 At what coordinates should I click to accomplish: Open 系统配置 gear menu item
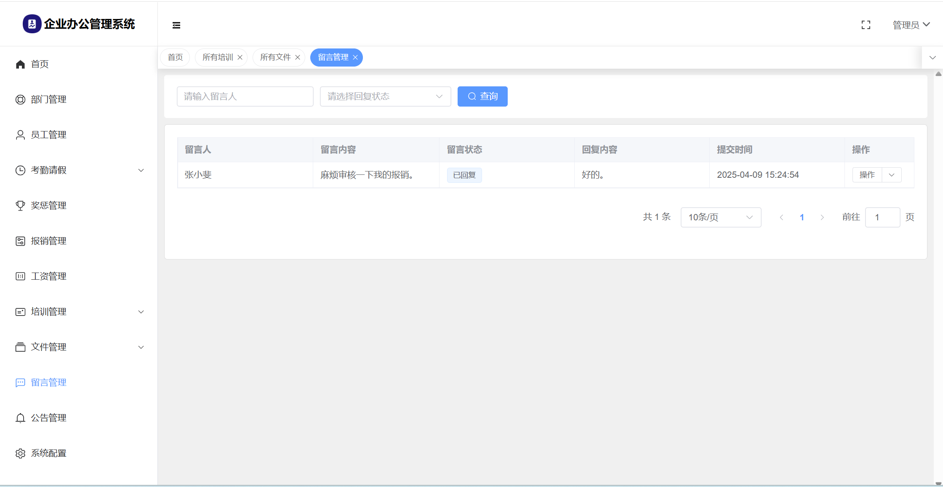pyautogui.click(x=48, y=453)
